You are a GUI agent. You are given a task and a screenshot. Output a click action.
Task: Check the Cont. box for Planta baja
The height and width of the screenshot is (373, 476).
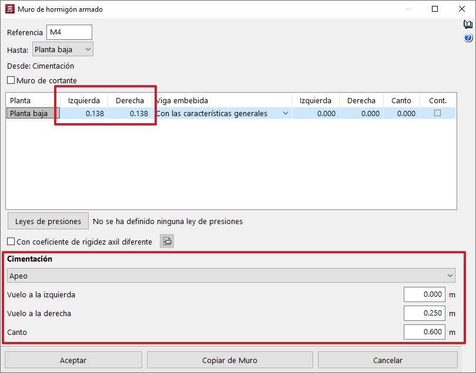point(437,114)
